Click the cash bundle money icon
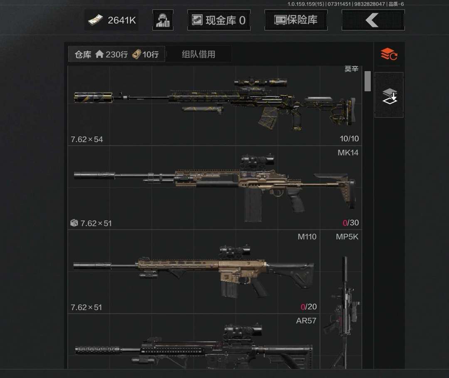The height and width of the screenshot is (378, 449). click(x=95, y=20)
